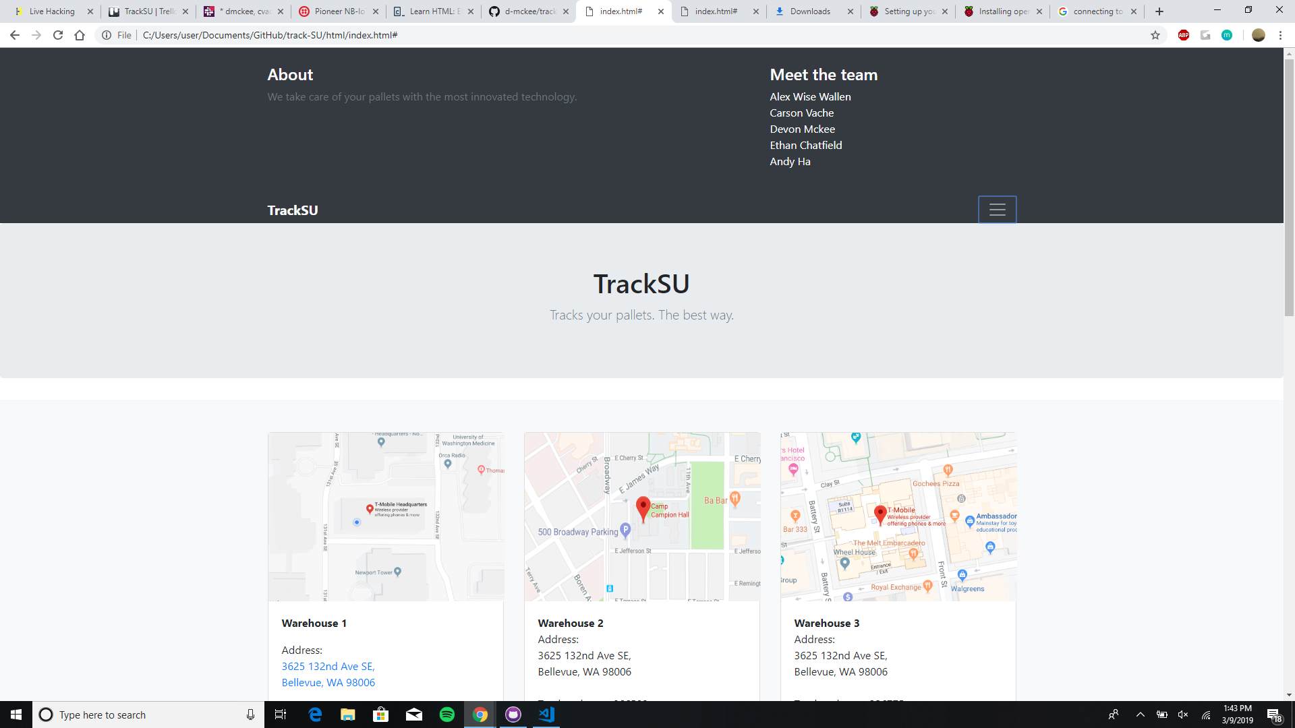Toggle the muted volume icon
1295x728 pixels.
click(1183, 715)
